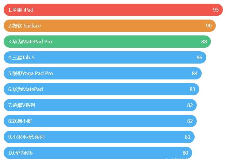The width and height of the screenshot is (229, 165).
Task: Click score 90 on the orange bar
Action: click(209, 26)
